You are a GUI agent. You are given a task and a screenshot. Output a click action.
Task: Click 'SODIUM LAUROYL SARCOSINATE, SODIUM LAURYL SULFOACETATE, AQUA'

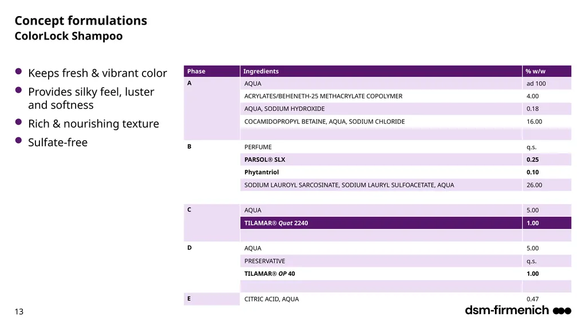349,185
